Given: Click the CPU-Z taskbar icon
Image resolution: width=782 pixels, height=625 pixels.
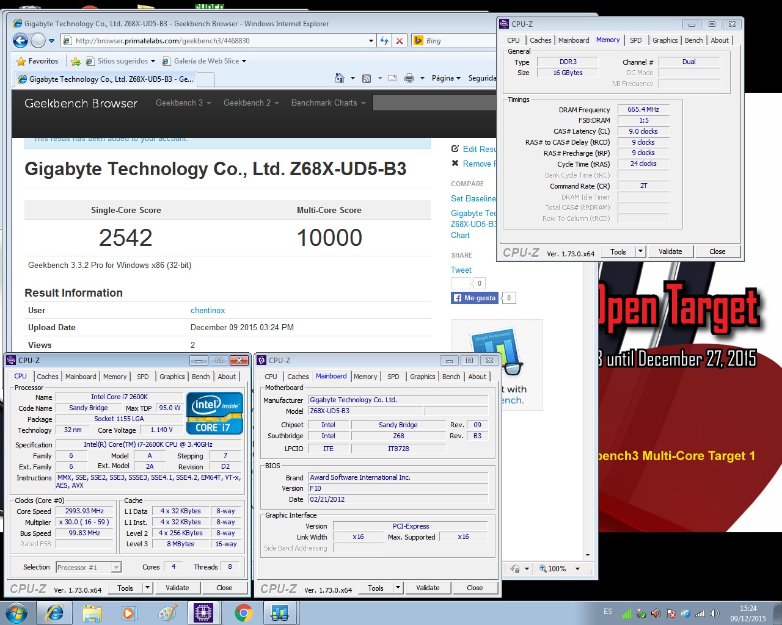Looking at the screenshot, I should (203, 613).
